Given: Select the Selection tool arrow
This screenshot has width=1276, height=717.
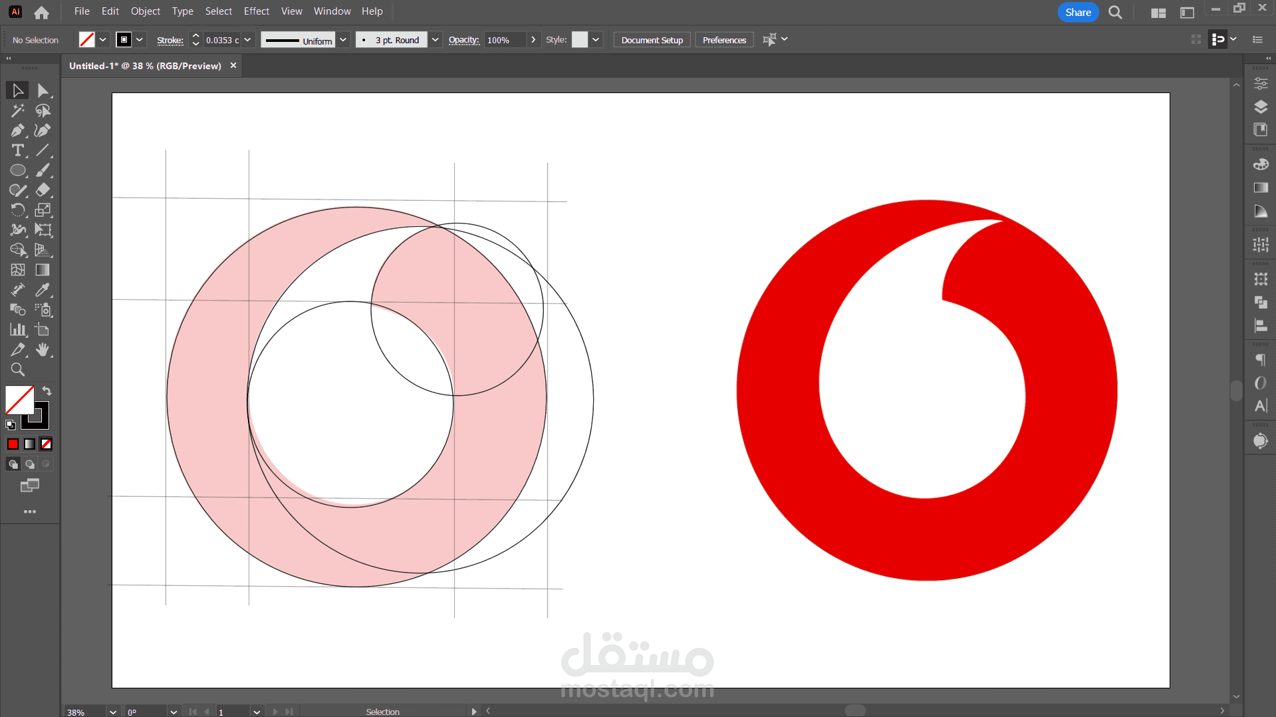Looking at the screenshot, I should pos(17,90).
